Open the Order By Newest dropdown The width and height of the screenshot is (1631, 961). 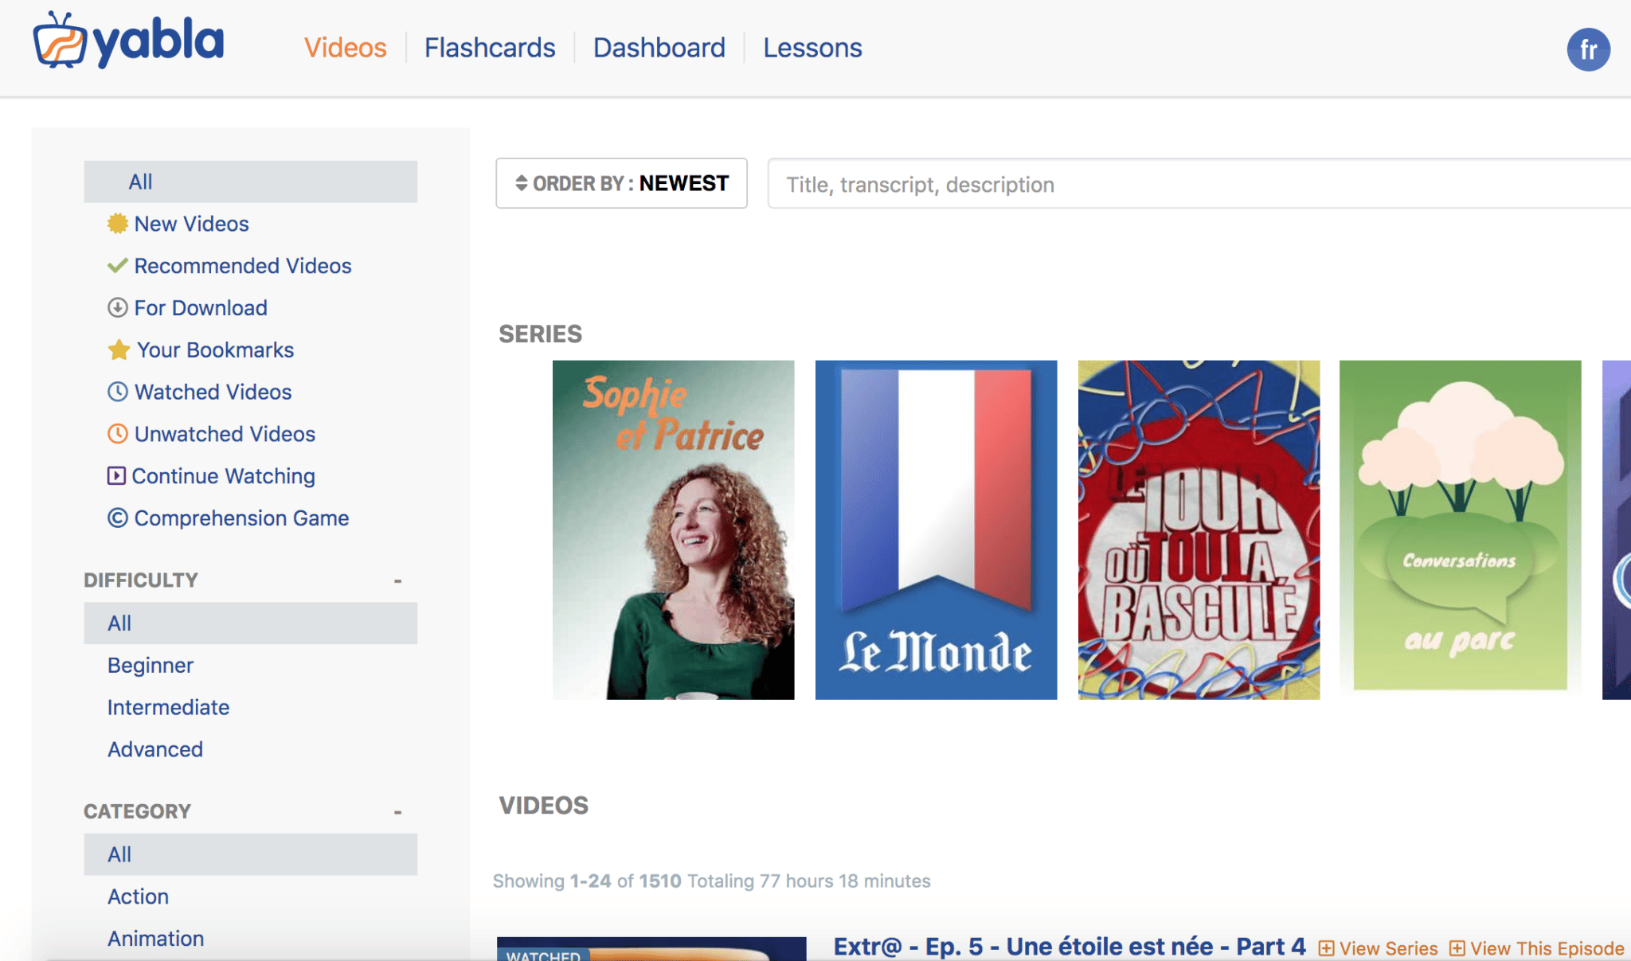pyautogui.click(x=621, y=184)
